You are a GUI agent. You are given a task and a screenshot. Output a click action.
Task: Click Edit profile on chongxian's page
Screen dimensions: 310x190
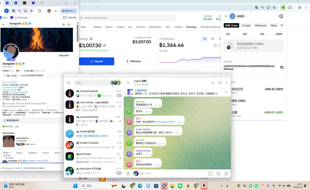64,56
